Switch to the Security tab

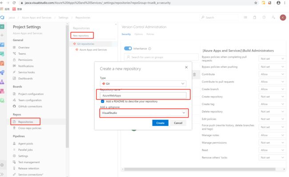click(x=126, y=34)
